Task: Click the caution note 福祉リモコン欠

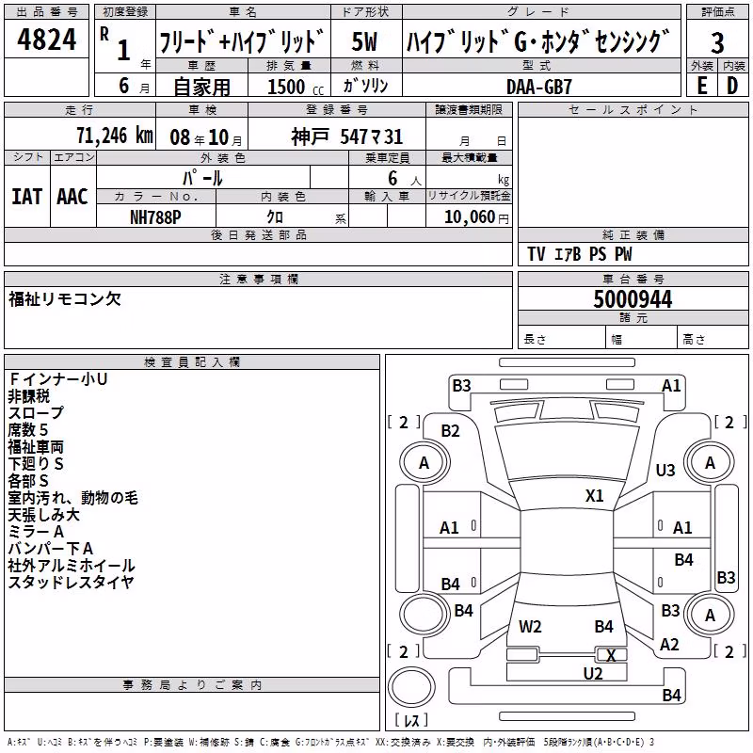Action: tap(65, 299)
